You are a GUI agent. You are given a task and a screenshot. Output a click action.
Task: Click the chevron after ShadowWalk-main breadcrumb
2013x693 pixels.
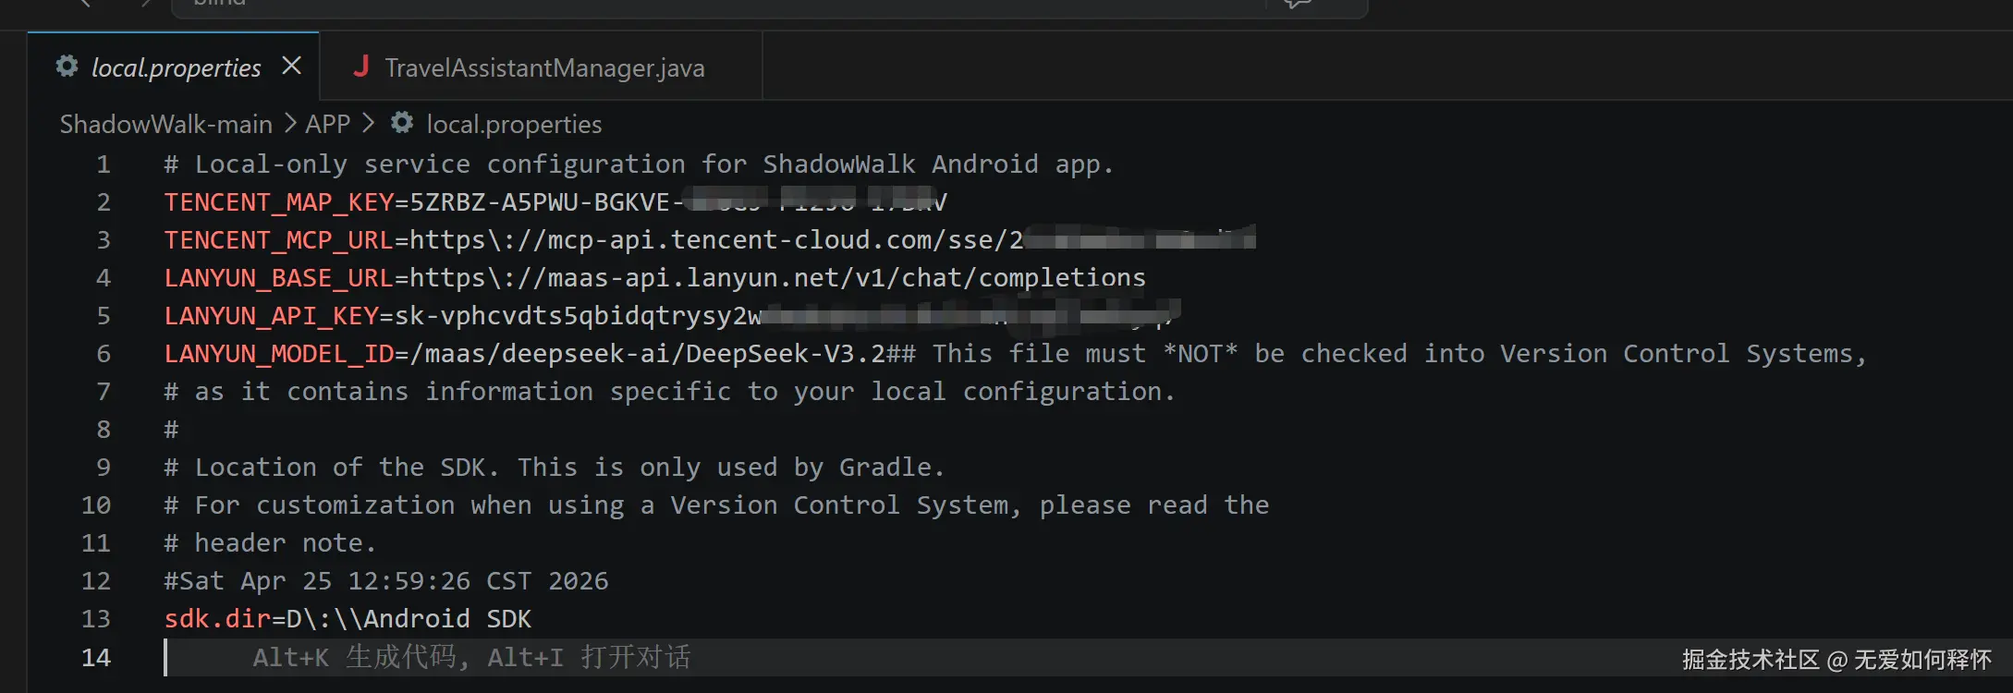point(289,124)
